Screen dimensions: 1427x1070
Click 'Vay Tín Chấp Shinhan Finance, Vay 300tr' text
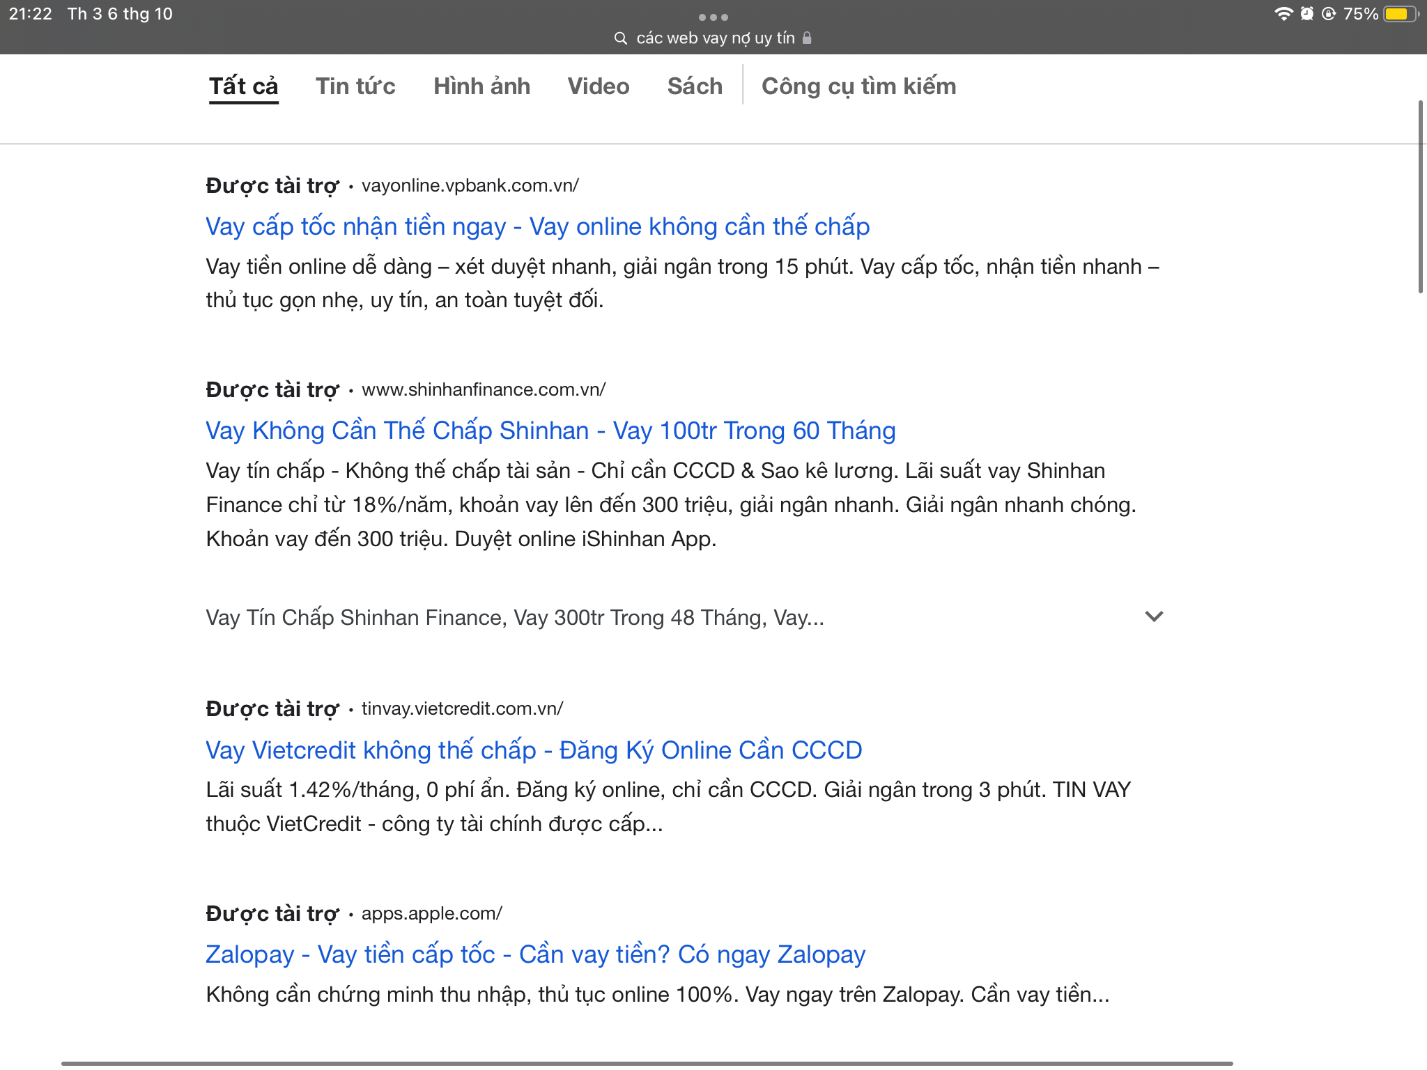click(515, 618)
